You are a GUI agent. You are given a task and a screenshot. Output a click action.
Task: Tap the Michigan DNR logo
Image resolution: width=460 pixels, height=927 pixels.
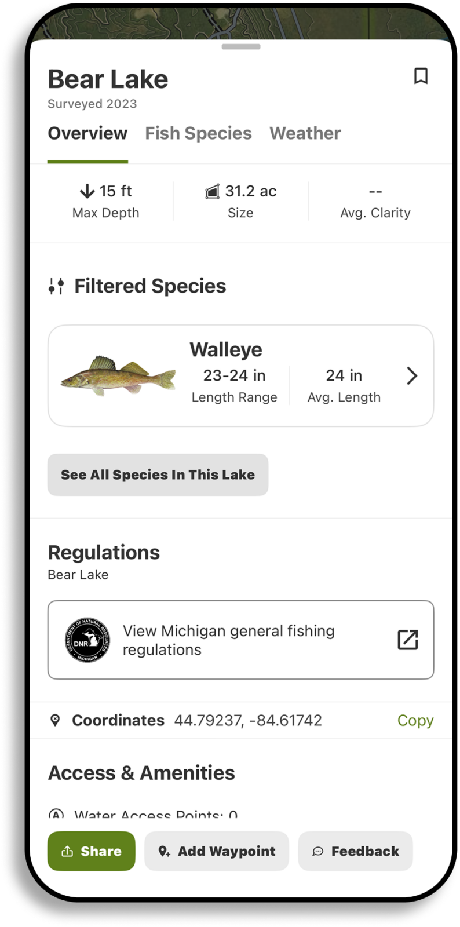[x=87, y=640]
